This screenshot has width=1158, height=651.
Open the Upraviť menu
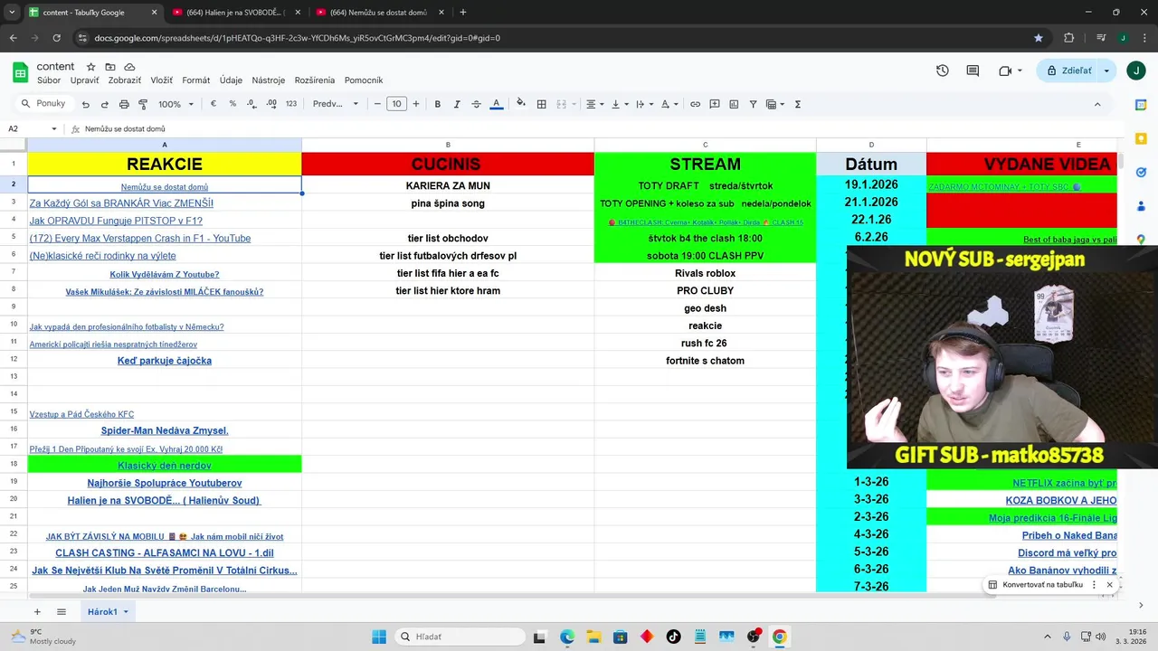click(85, 80)
